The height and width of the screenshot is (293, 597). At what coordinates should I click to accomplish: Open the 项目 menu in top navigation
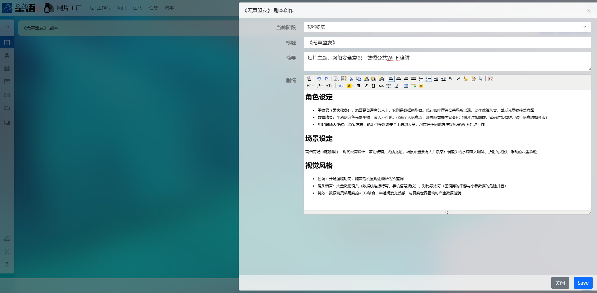click(122, 8)
